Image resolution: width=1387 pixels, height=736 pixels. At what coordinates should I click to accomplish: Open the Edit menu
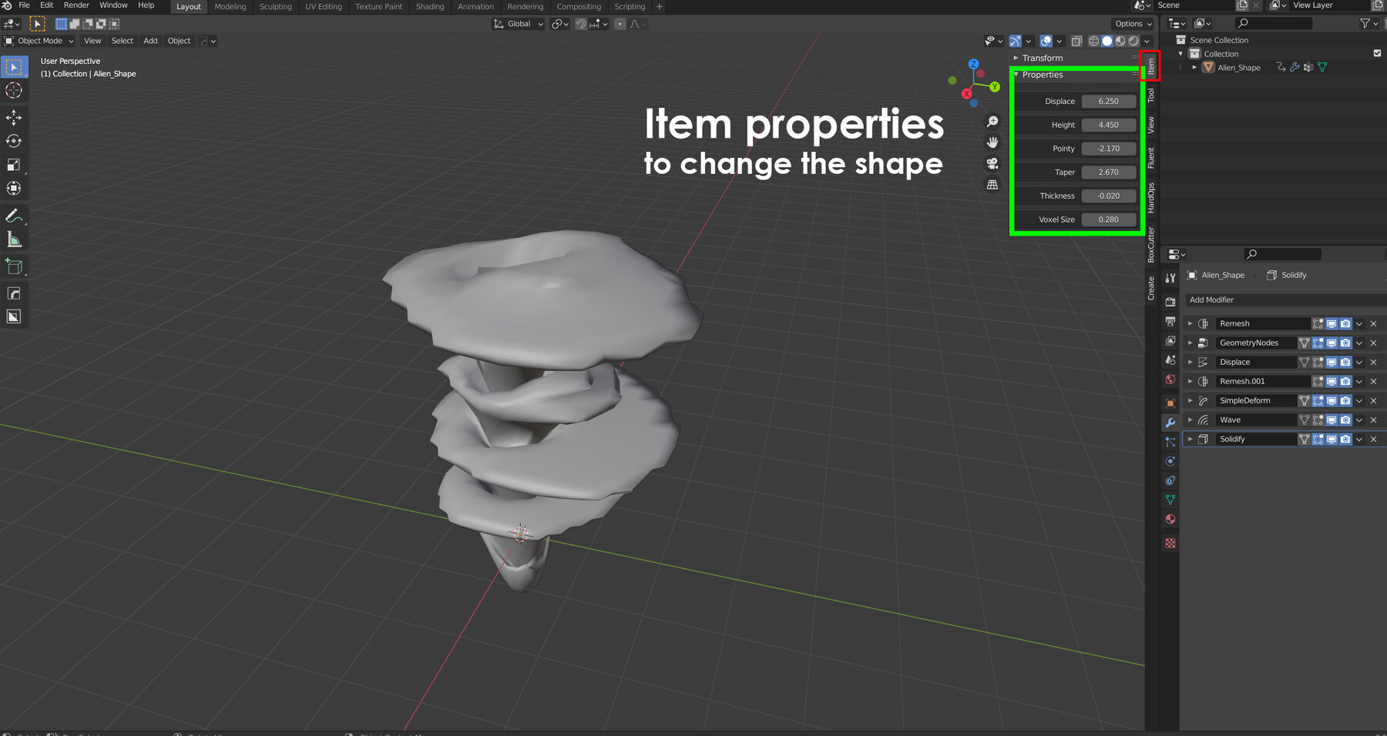(x=46, y=5)
